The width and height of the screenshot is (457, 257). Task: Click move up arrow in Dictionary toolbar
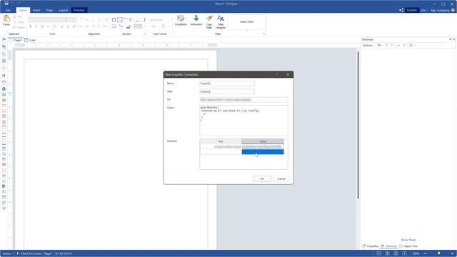(x=398, y=46)
